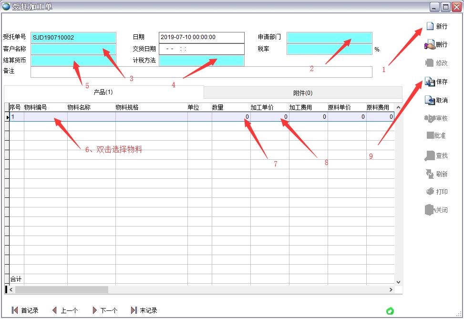Click the 客户名称 input field
464x319 pixels.
(74, 48)
